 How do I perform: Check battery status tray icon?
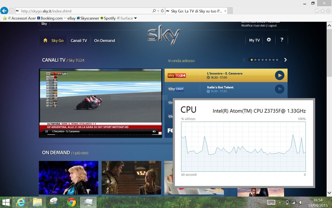287,202
